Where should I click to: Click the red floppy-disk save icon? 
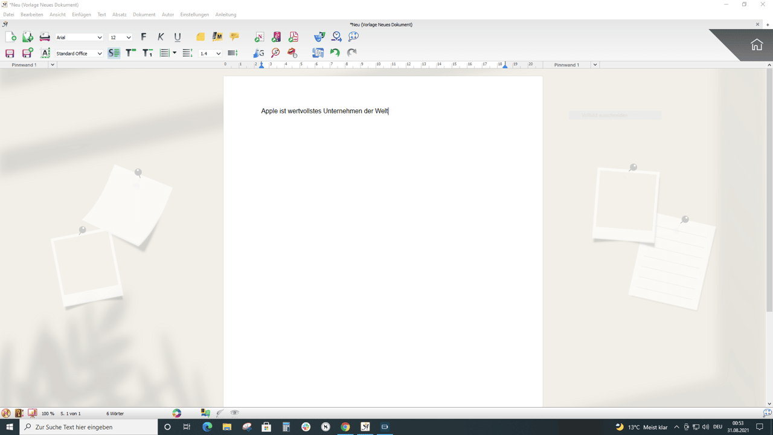pyautogui.click(x=10, y=53)
